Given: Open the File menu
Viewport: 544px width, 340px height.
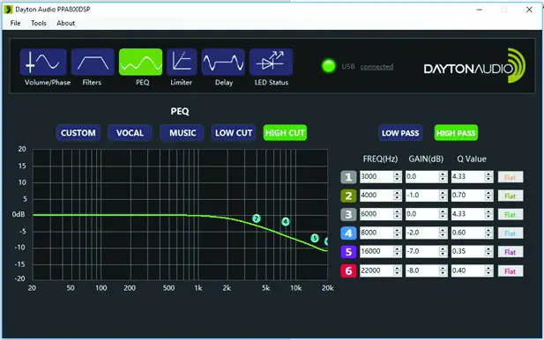Looking at the screenshot, I should click(15, 23).
